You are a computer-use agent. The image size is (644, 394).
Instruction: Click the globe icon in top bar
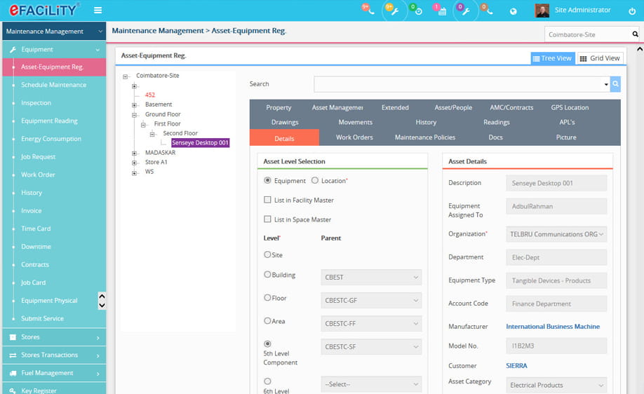click(513, 11)
